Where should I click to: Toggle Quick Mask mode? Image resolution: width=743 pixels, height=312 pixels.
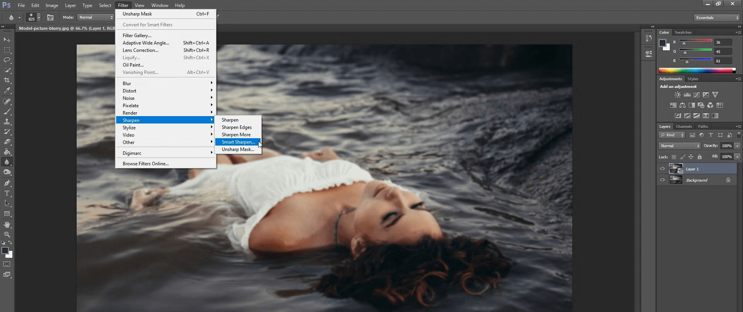pos(7,264)
